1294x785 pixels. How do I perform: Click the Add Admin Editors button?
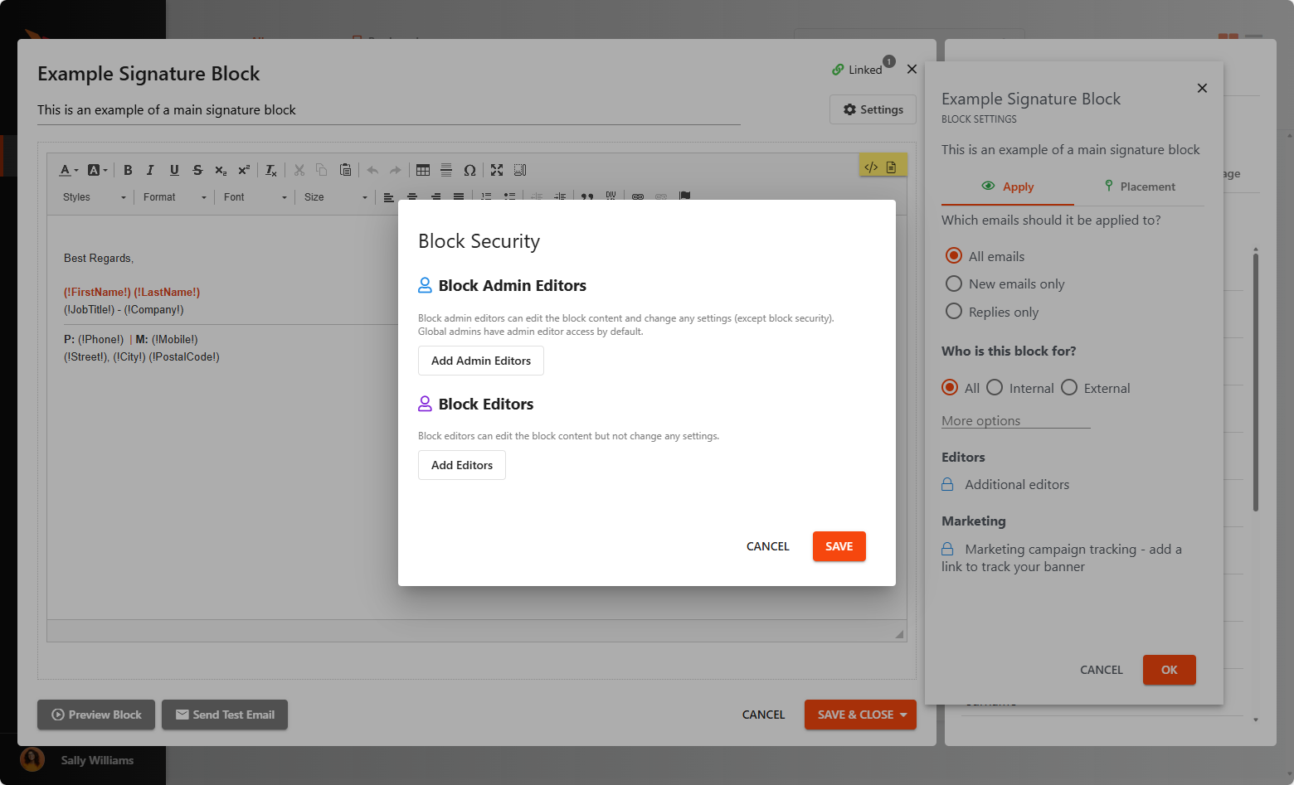point(481,361)
